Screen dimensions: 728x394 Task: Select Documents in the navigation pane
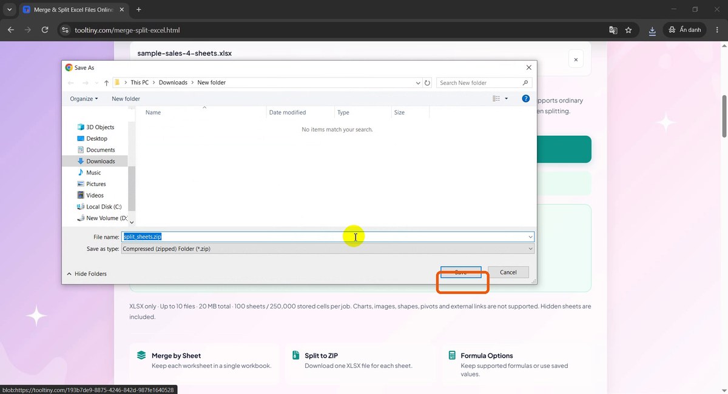[x=100, y=150]
